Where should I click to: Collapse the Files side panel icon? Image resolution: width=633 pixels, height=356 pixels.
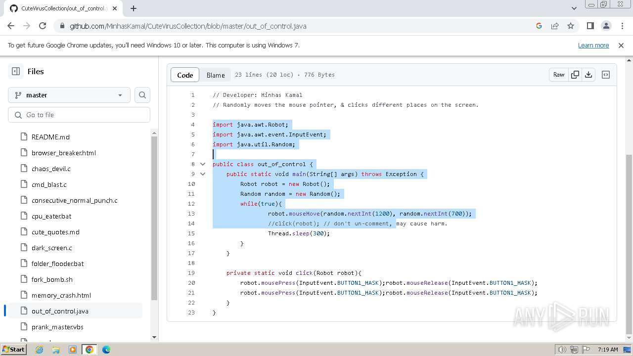click(x=16, y=71)
